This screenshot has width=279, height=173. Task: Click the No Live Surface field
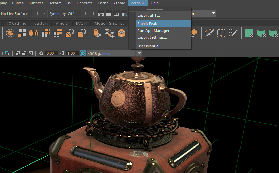click(16, 14)
